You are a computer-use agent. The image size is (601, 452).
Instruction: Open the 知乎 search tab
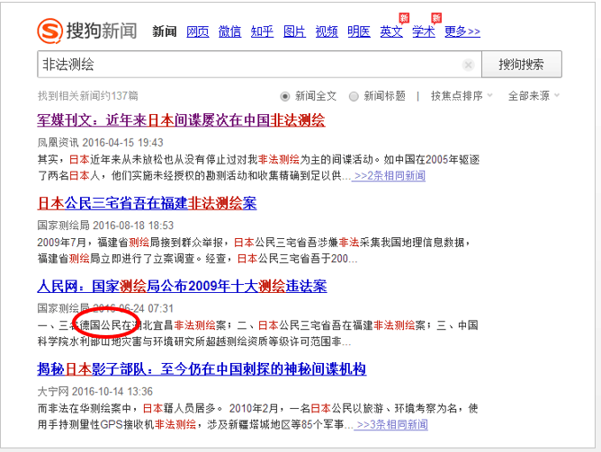pos(262,31)
